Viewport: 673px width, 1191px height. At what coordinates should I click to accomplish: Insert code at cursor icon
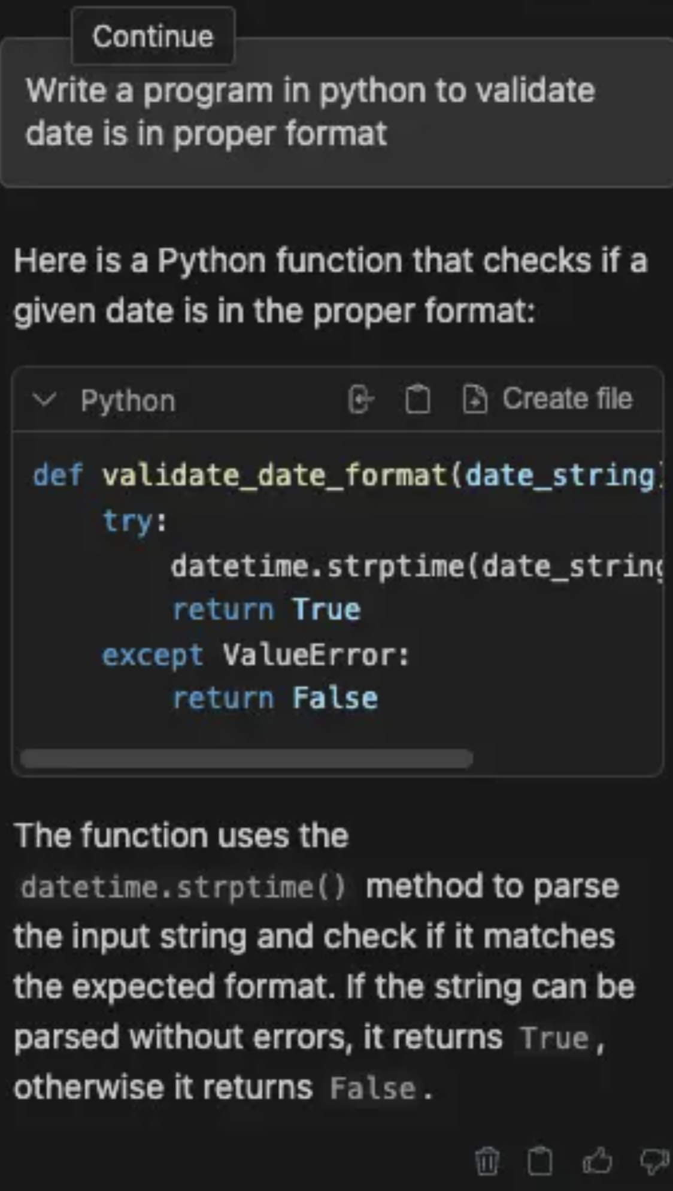[360, 400]
